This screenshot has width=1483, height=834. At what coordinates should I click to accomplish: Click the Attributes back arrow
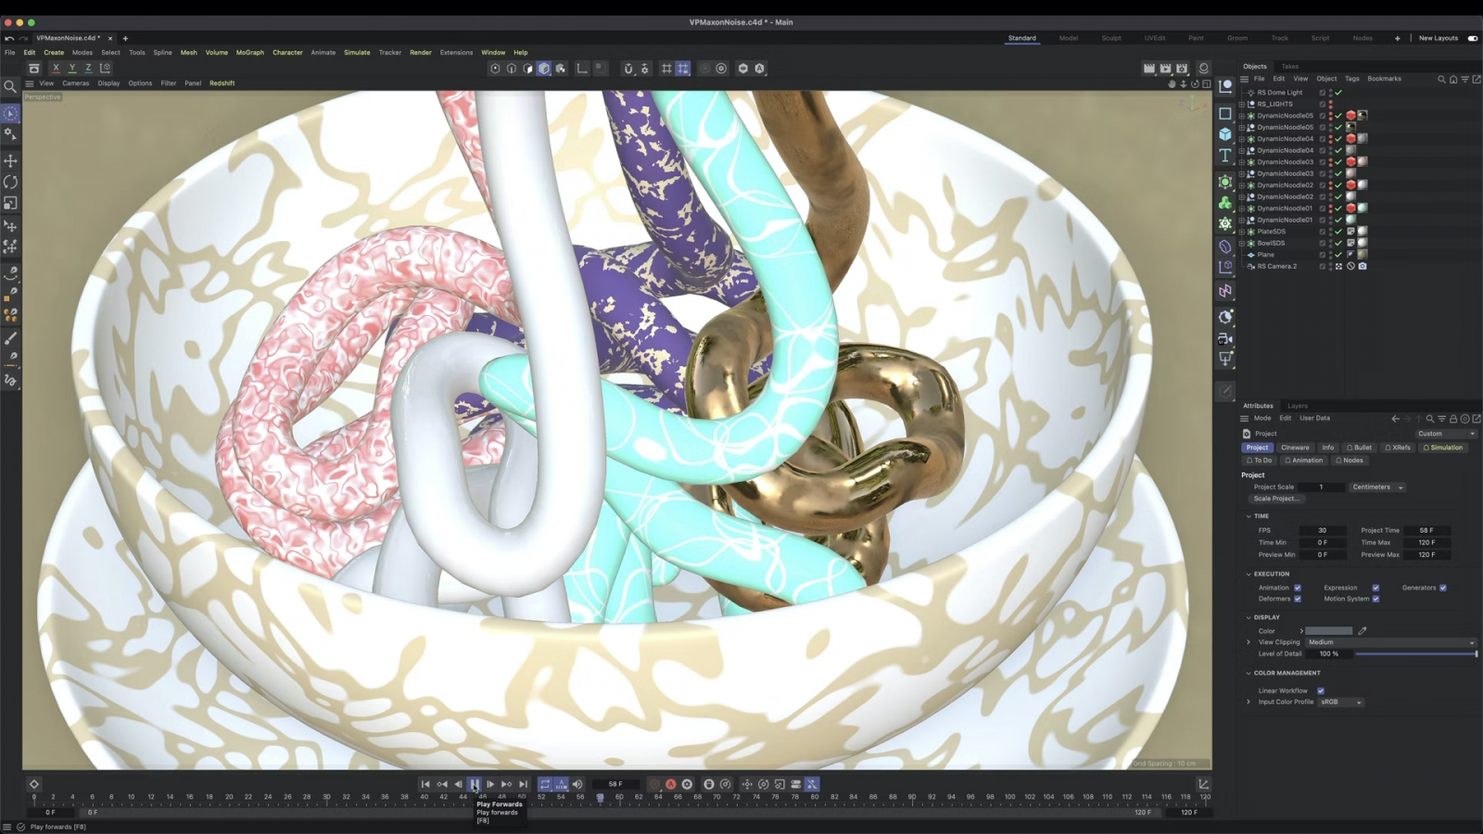[x=1395, y=419]
